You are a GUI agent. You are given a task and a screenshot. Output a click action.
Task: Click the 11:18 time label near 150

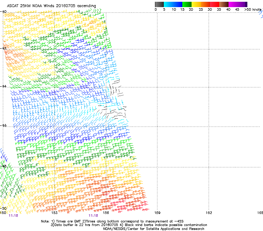[13, 216]
